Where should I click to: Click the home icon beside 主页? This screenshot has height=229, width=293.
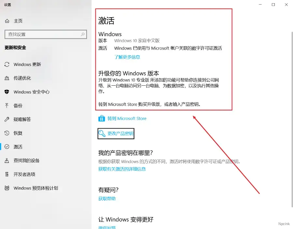click(x=7, y=21)
